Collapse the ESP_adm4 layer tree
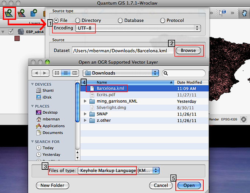This screenshot has height=193, width=250. (x=3, y=32)
